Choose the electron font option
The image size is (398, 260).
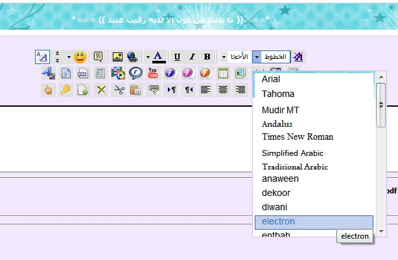pyautogui.click(x=278, y=221)
